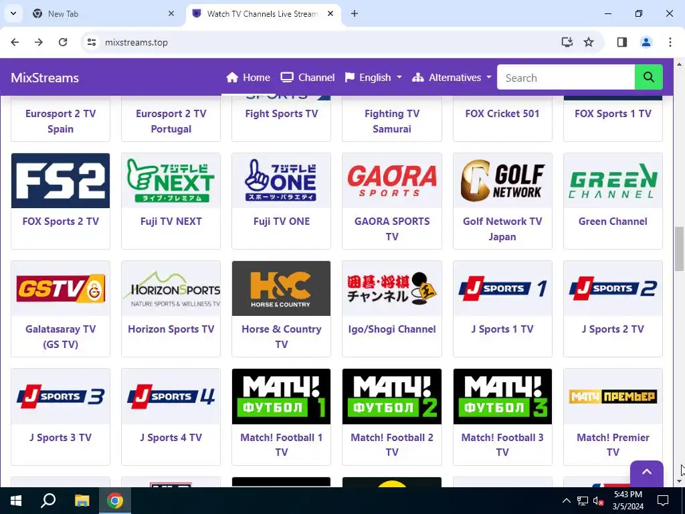Click the browser forward arrow
685x514 pixels.
pyautogui.click(x=39, y=42)
